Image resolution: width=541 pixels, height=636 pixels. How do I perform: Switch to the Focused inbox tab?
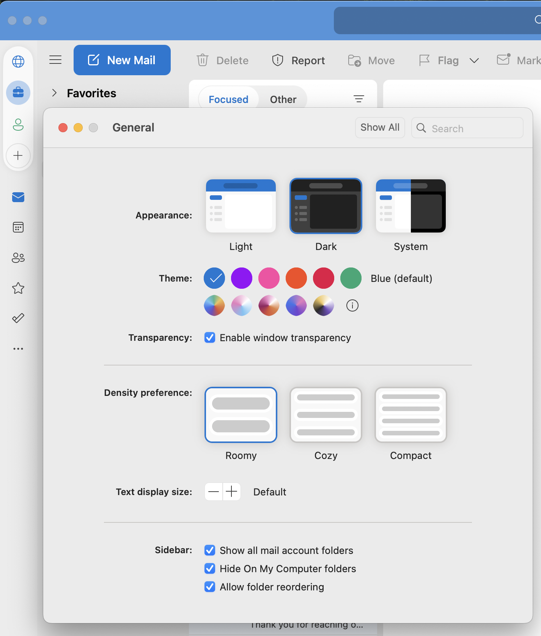click(228, 100)
